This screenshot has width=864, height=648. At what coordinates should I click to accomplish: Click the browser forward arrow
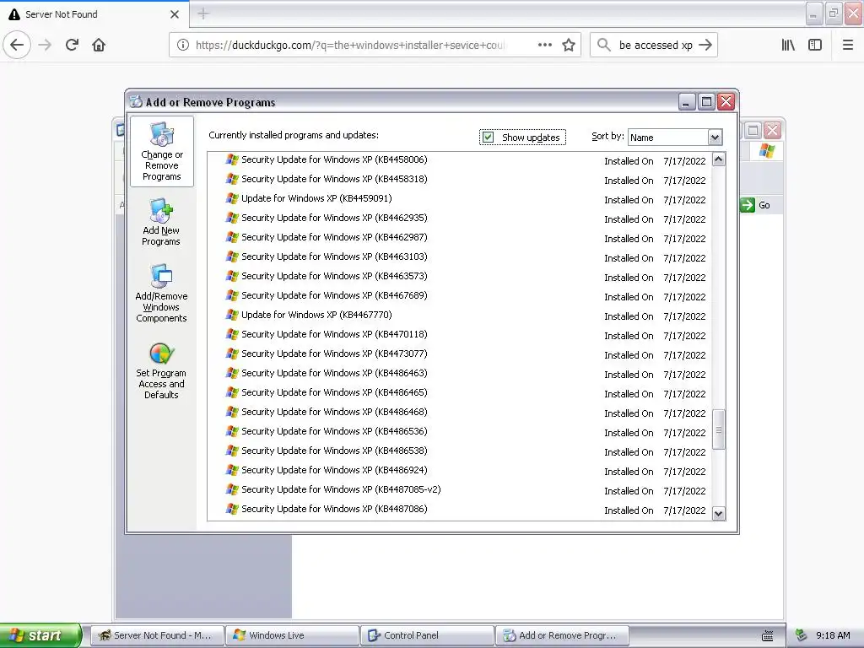click(x=46, y=46)
